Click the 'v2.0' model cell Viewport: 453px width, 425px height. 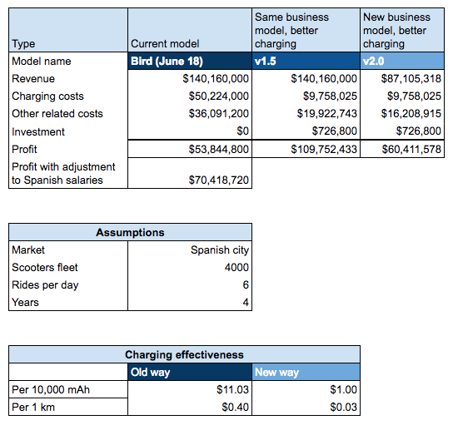click(402, 61)
